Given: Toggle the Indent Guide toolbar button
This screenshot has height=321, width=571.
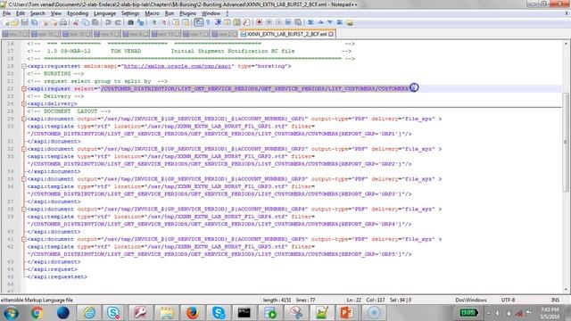Looking at the screenshot, I should pyautogui.click(x=218, y=22).
